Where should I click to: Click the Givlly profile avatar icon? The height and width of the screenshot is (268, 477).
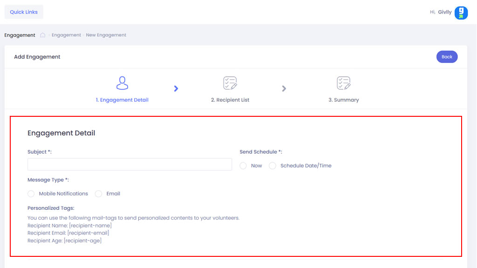tap(461, 13)
